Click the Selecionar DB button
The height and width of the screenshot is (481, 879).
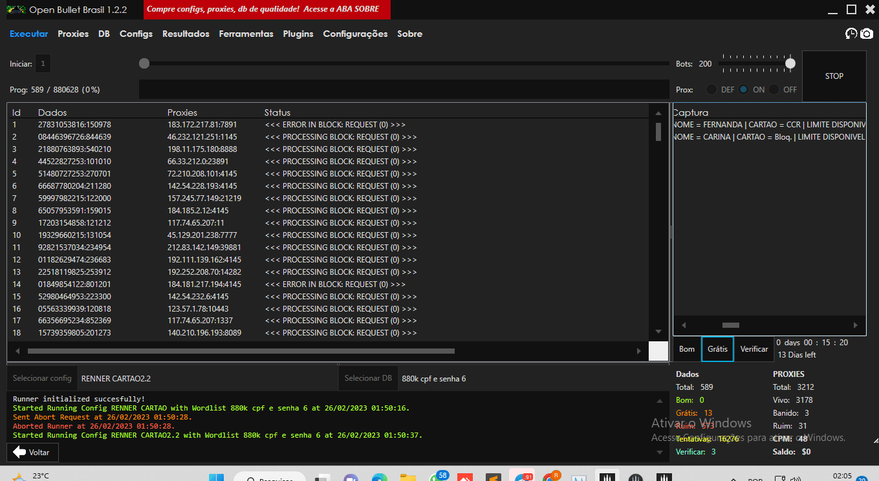368,378
